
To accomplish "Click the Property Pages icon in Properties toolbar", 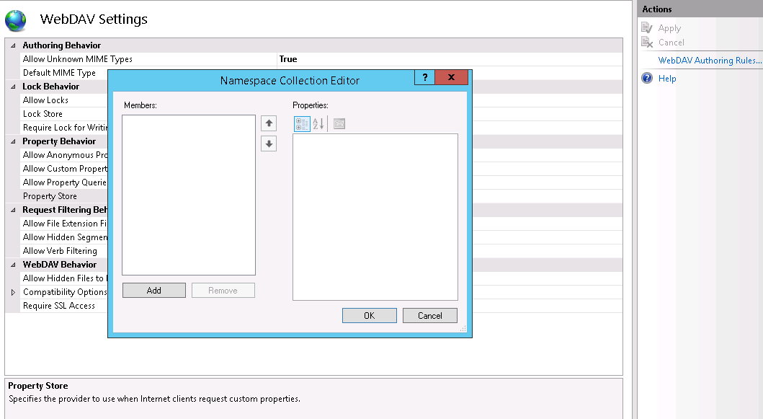I will pyautogui.click(x=339, y=124).
